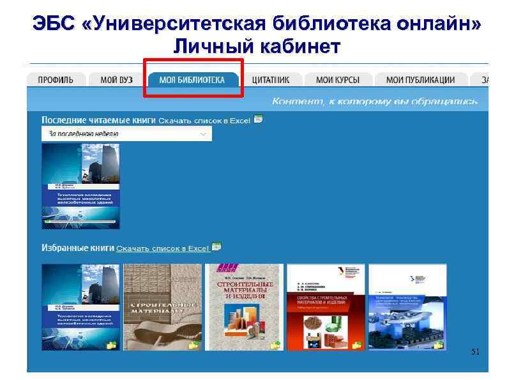Click folder icon on skyscraper favorite book
The width and height of the screenshot is (507, 380).
tap(112, 345)
